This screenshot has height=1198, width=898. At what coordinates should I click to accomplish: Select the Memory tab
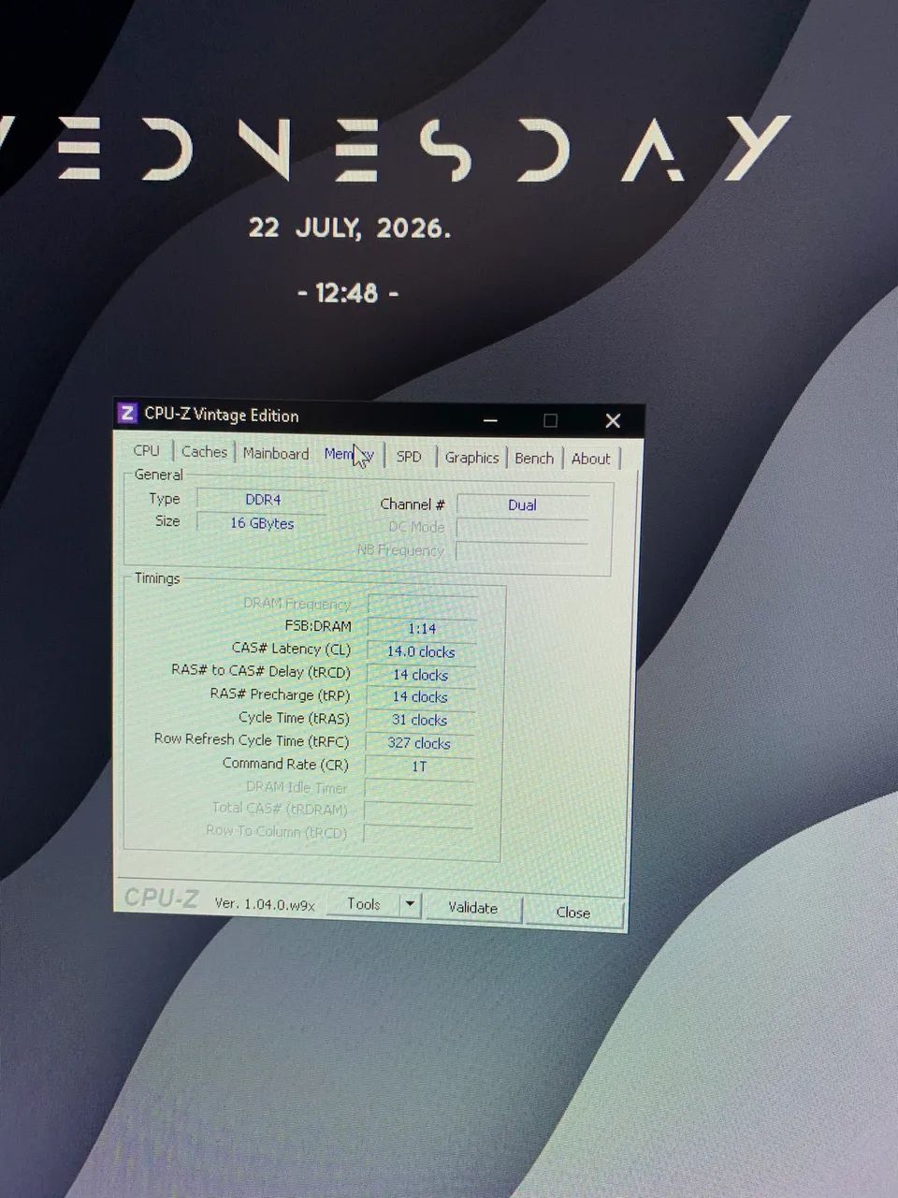tap(349, 454)
